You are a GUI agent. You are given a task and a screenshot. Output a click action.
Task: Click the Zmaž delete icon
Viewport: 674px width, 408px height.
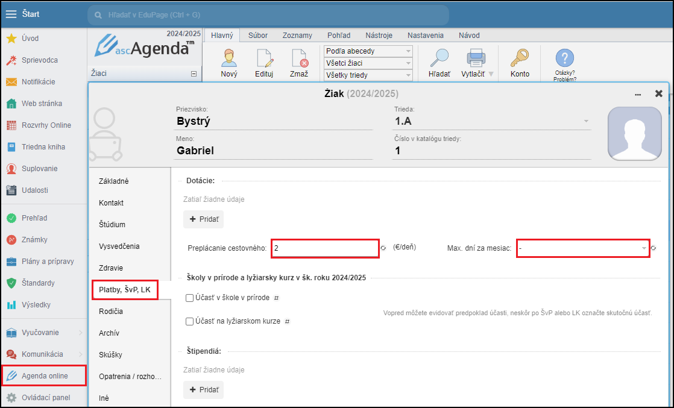tap(300, 58)
